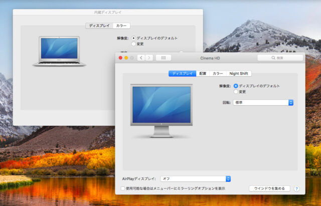Select ディスプレイ tab in built-in display window
Image resolution: width=321 pixels, height=206 pixels.
99,26
